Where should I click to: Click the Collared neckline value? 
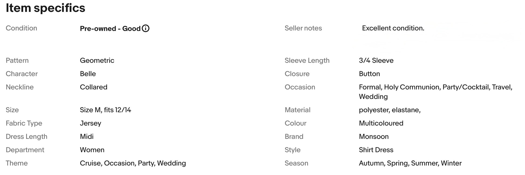point(93,87)
